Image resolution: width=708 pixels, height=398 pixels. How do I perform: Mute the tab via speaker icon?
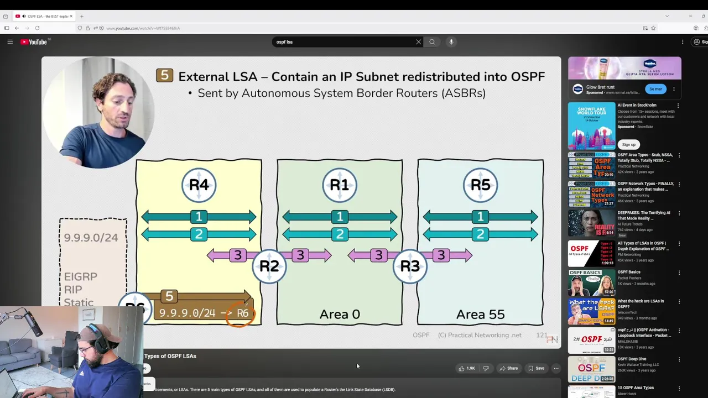point(24,17)
